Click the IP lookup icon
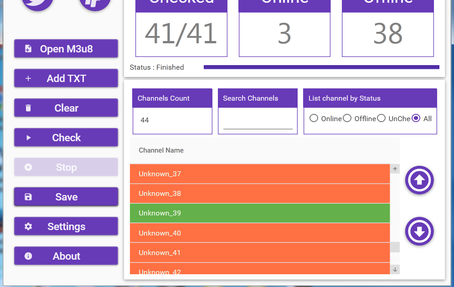Viewport: 454px width, 287px height. [94, 4]
